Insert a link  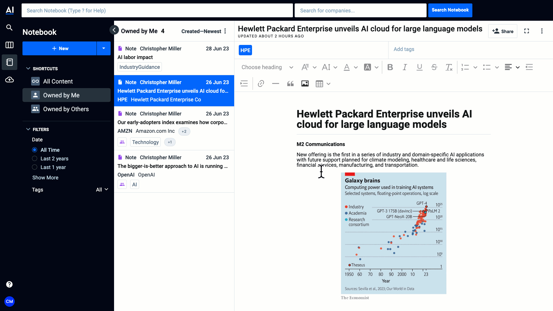(x=261, y=84)
